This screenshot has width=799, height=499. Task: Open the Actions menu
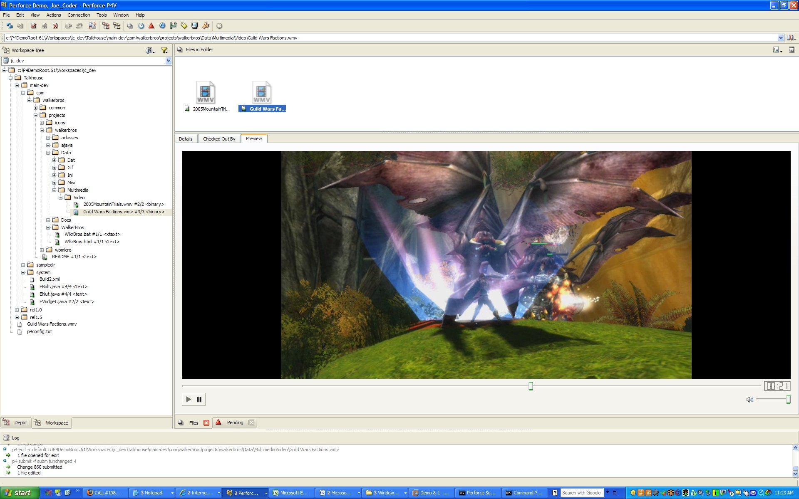pos(53,15)
